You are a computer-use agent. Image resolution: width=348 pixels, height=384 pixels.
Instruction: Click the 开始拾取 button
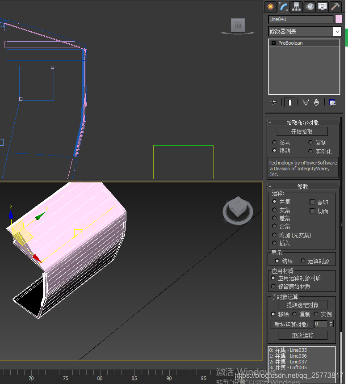[302, 131]
